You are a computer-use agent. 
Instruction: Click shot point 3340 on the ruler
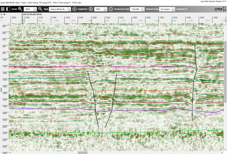(189, 18)
